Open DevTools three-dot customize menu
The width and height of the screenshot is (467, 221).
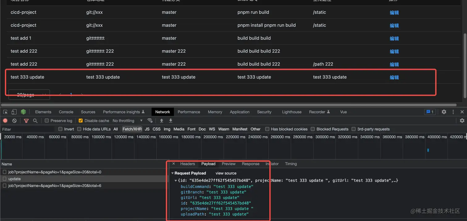453,112
